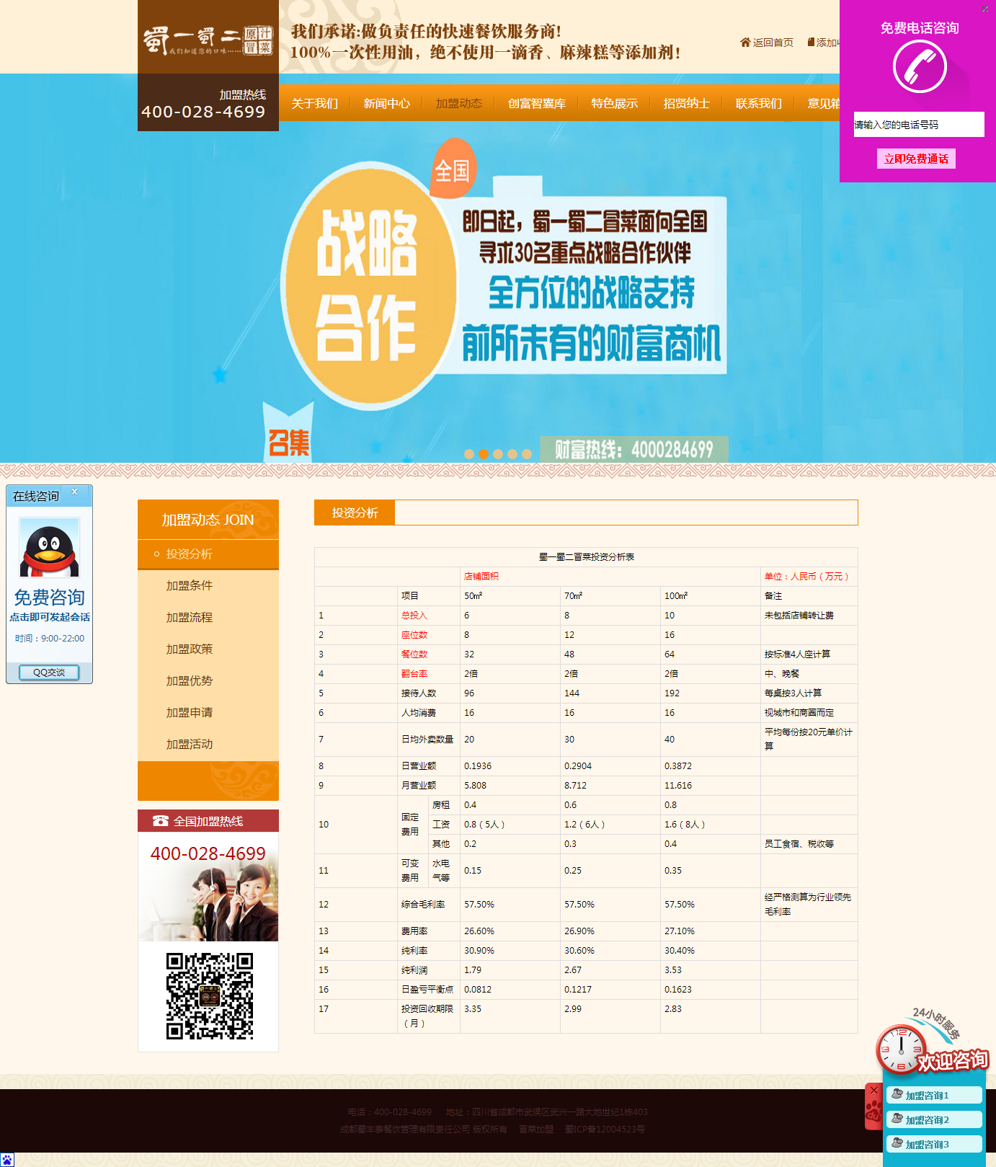Click the 加盟咨询2 button

coord(934,1119)
